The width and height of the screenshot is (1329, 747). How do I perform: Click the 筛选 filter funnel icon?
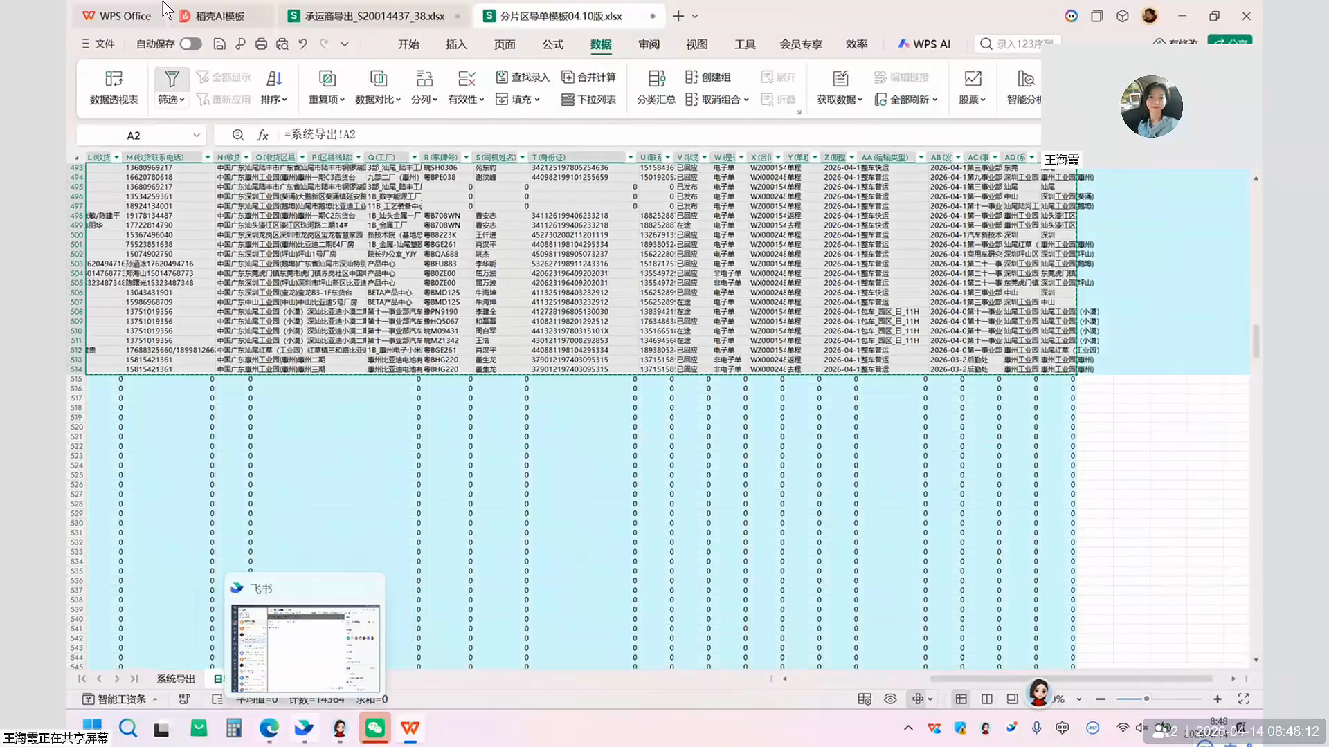click(x=172, y=79)
